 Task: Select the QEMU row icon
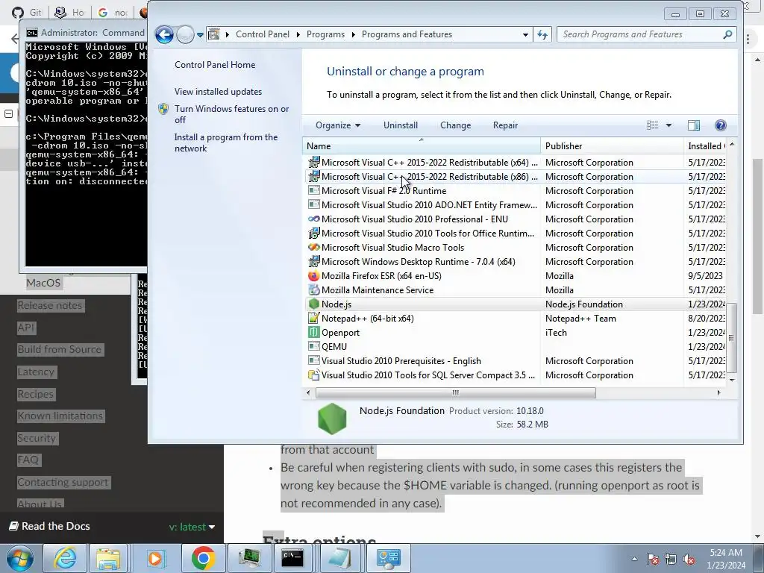point(314,346)
